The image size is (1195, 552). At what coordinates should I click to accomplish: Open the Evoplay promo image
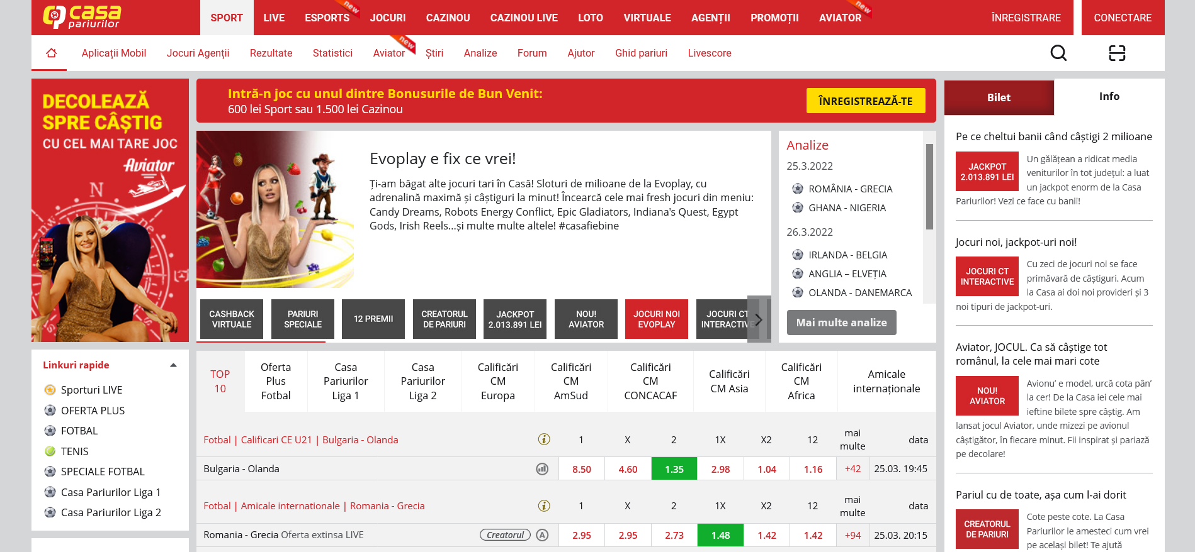275,209
